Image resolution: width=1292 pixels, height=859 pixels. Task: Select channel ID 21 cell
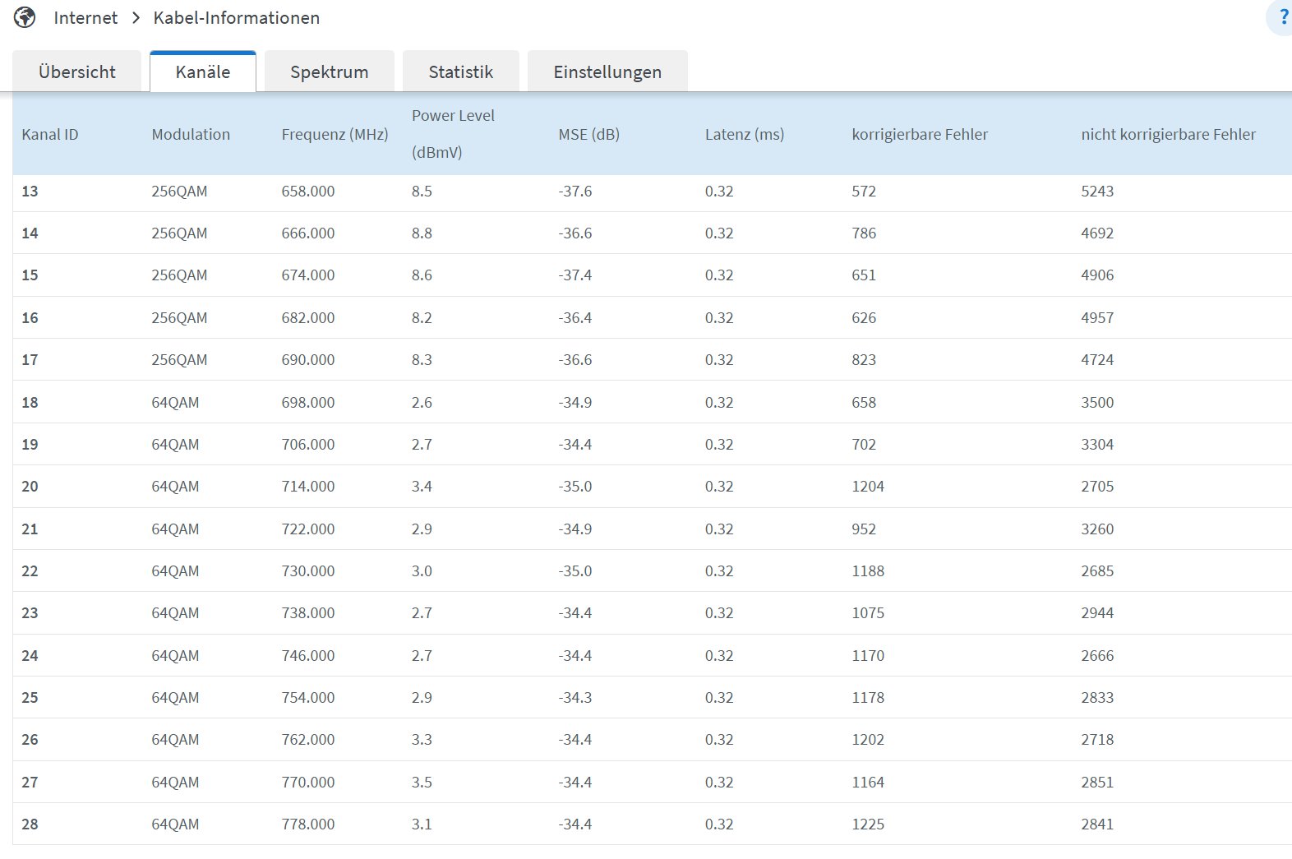[x=30, y=529]
